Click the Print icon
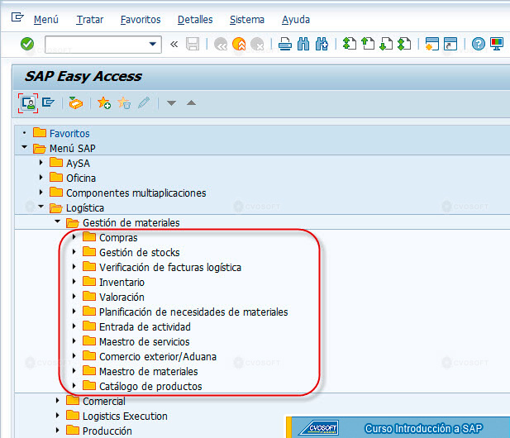510x438 pixels. coord(285,44)
